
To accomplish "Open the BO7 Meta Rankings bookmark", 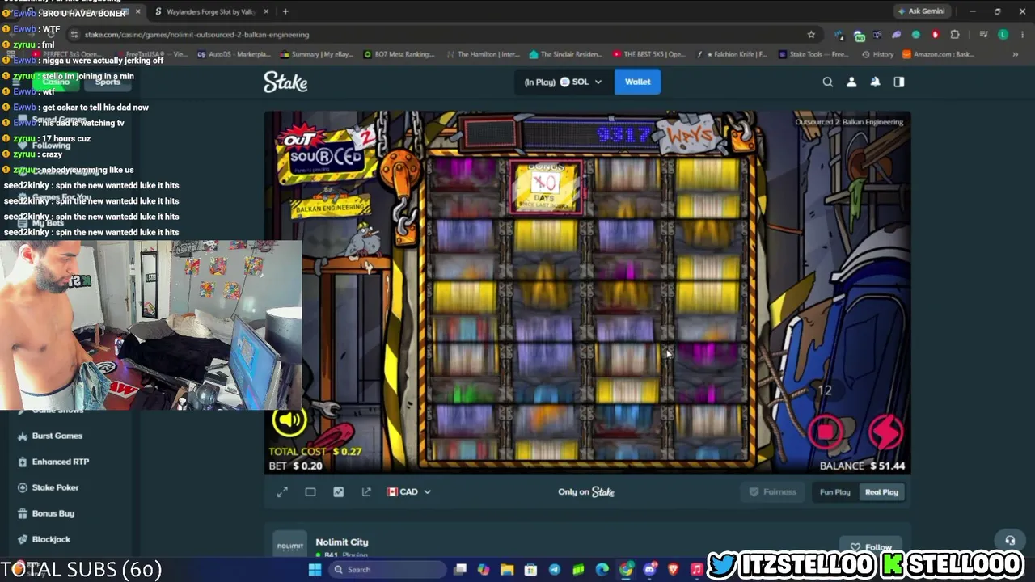I will (x=399, y=54).
